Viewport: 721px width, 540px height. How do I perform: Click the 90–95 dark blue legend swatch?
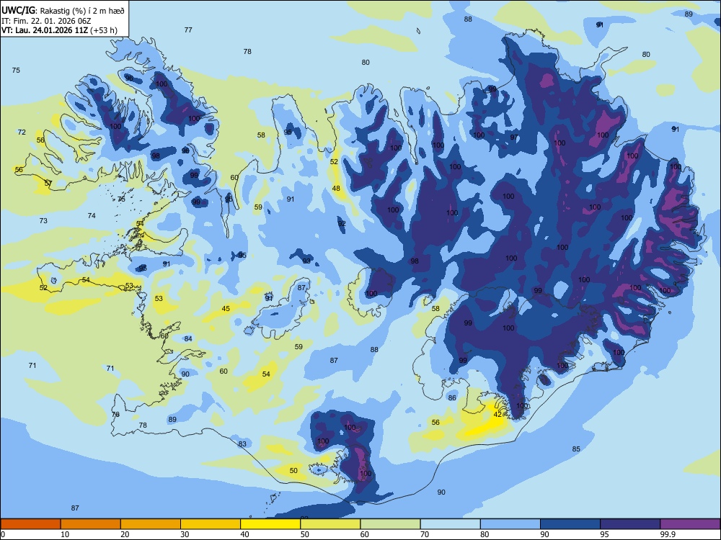[x=570, y=524]
